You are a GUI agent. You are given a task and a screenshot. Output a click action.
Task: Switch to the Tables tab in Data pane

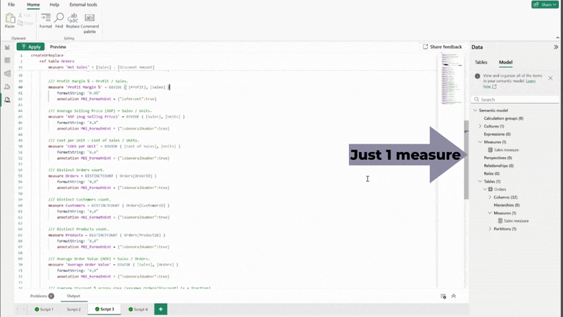[481, 62]
